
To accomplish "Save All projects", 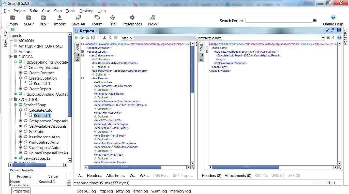I will [x=78, y=21].
